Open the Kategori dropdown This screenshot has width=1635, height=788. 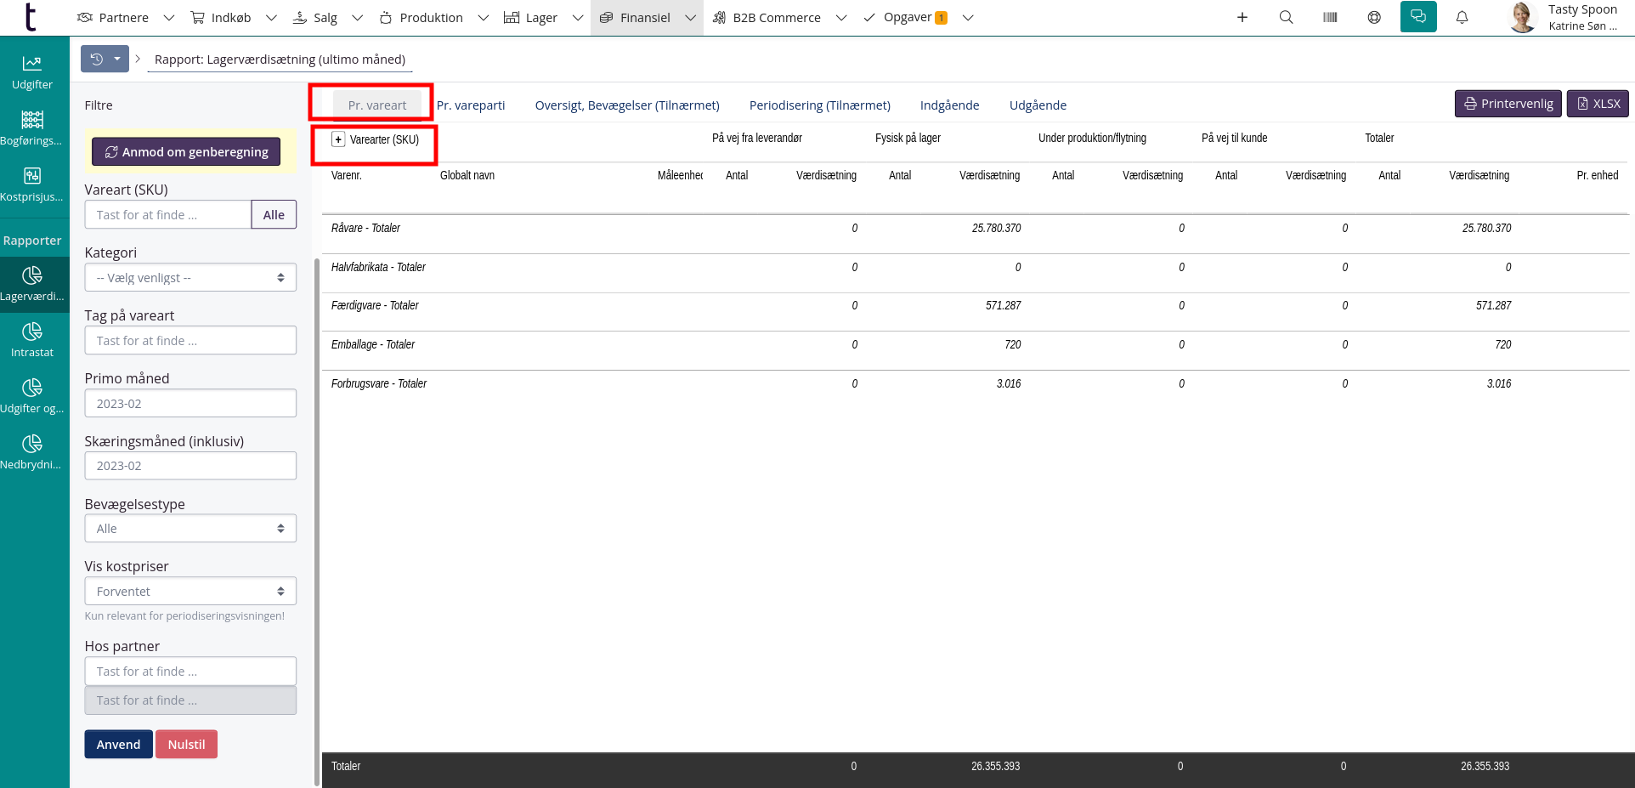190,278
